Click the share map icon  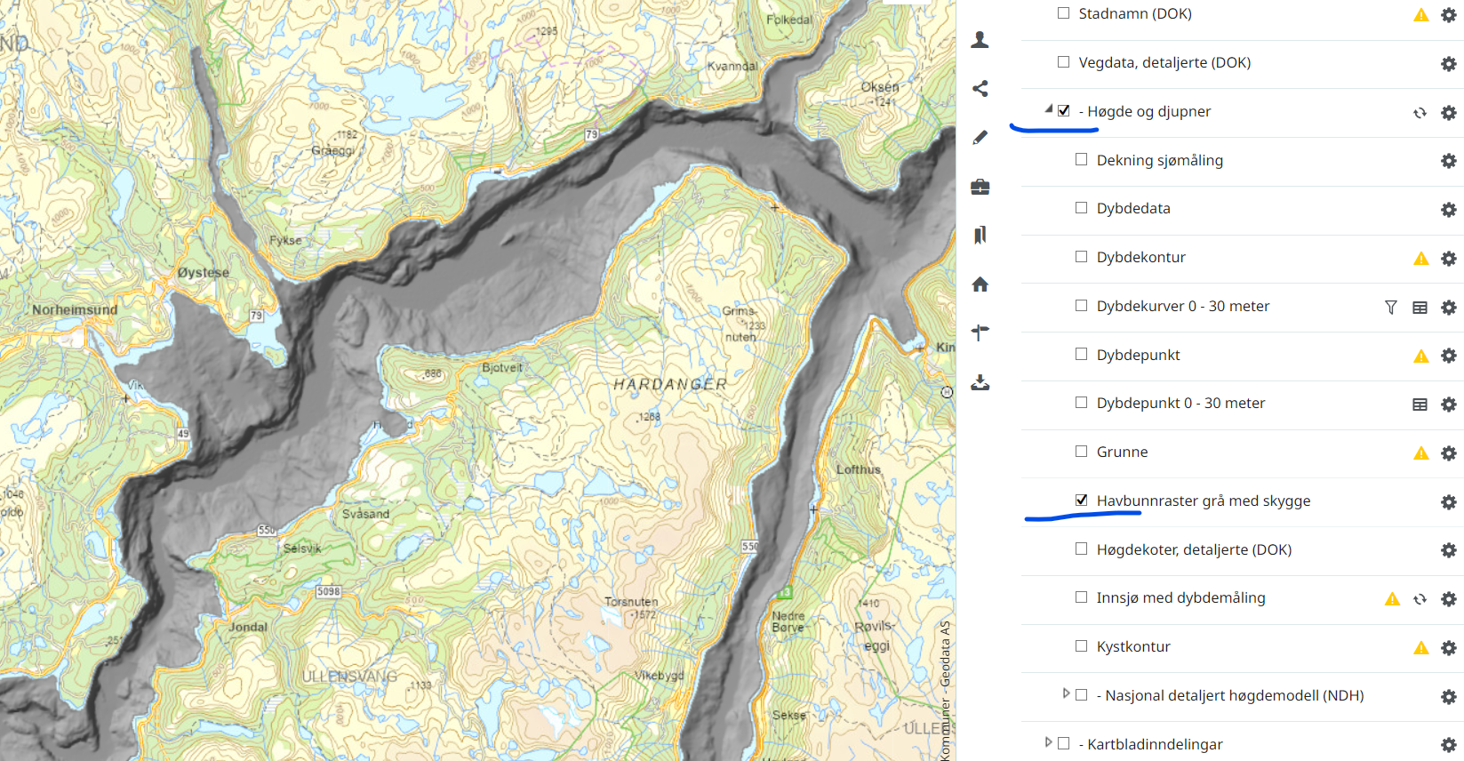pyautogui.click(x=980, y=89)
